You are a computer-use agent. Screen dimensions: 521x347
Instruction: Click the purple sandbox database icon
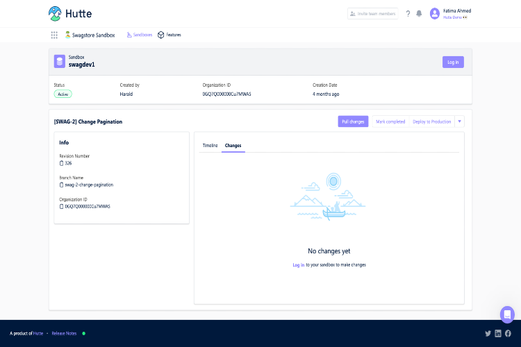tap(60, 62)
